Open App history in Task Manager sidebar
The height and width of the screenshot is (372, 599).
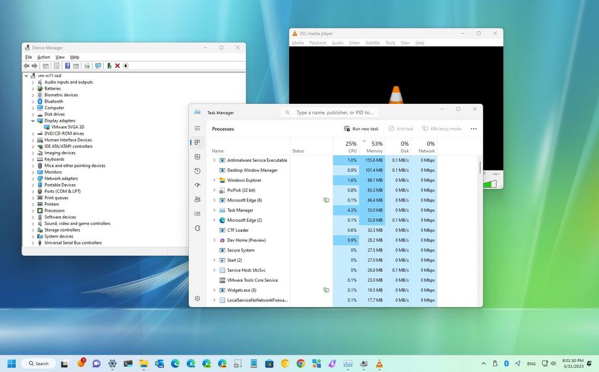(198, 171)
